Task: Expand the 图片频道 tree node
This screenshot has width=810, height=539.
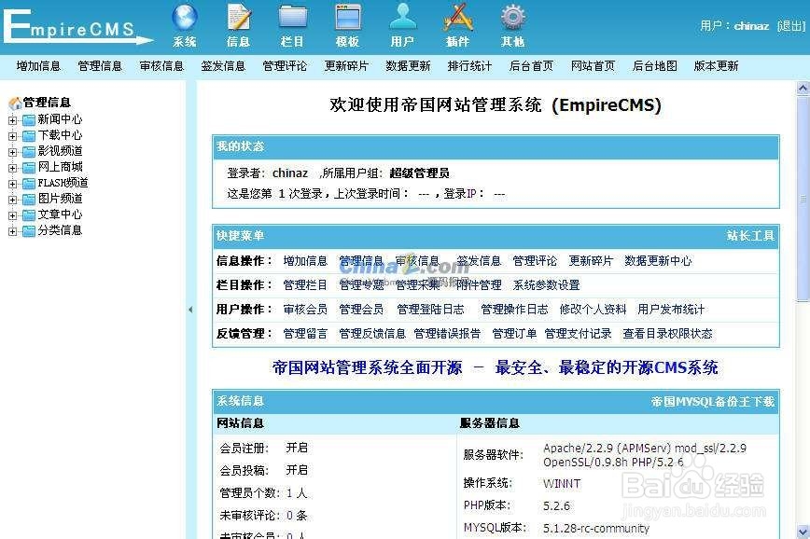Action: pyautogui.click(x=12, y=200)
